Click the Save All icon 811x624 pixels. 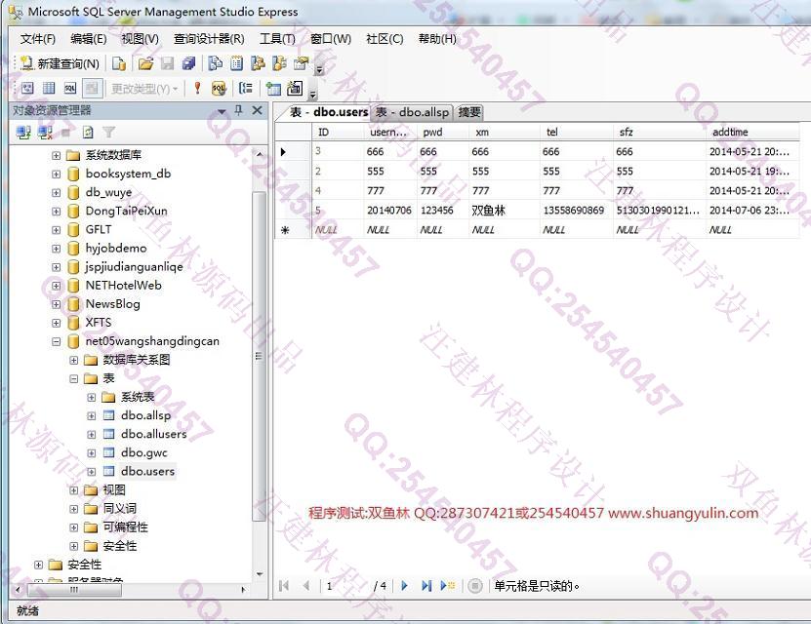[x=188, y=63]
